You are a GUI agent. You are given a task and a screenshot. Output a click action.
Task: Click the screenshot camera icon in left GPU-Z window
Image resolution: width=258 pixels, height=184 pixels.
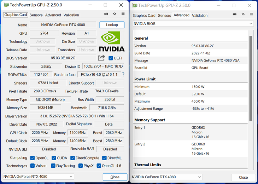(106, 14)
